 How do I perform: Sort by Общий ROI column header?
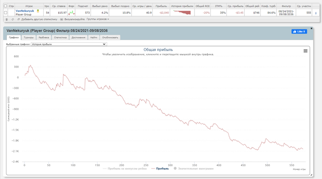coord(202,6)
